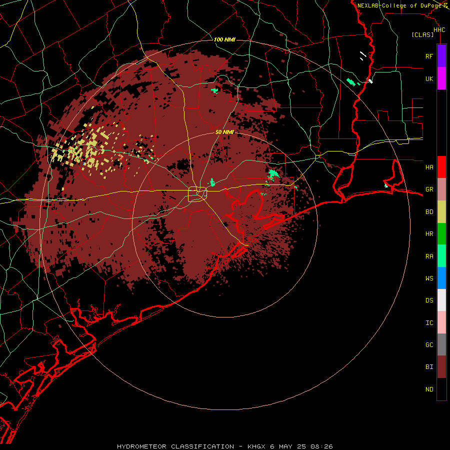Viewport: 450px width, 450px height.
Task: Click the HA legend label
Action: [x=429, y=167]
